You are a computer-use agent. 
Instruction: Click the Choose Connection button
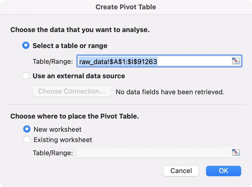point(72,91)
